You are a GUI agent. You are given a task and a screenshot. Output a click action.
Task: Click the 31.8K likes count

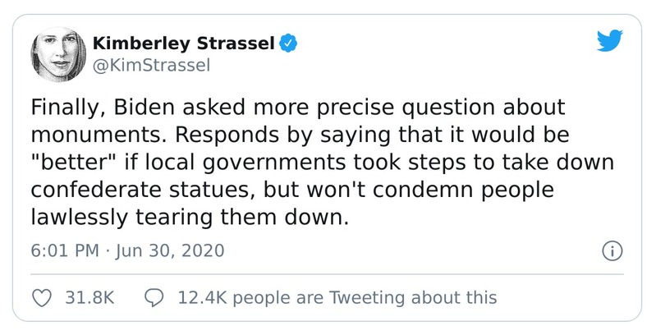click(x=89, y=296)
